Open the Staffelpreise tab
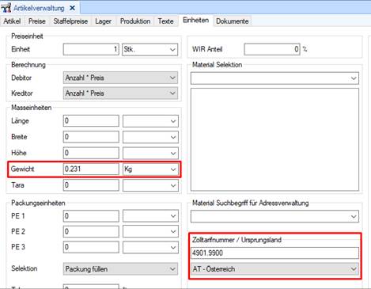Image resolution: width=371 pixels, height=289 pixels. click(70, 21)
